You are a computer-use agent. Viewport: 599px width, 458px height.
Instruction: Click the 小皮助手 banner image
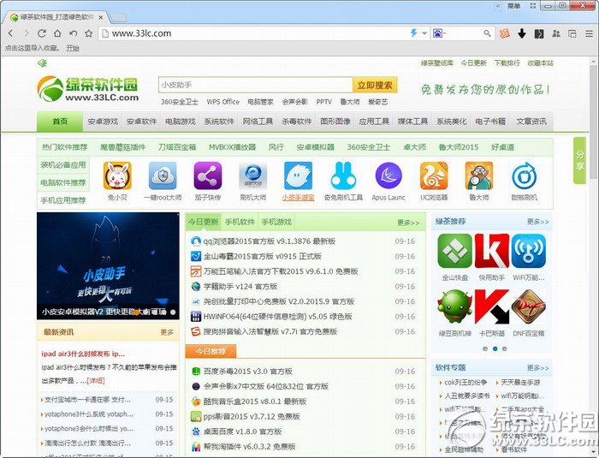point(108,265)
